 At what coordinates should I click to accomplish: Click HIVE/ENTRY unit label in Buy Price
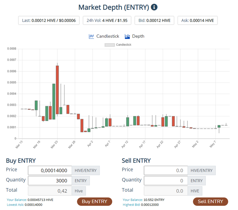click(86, 170)
